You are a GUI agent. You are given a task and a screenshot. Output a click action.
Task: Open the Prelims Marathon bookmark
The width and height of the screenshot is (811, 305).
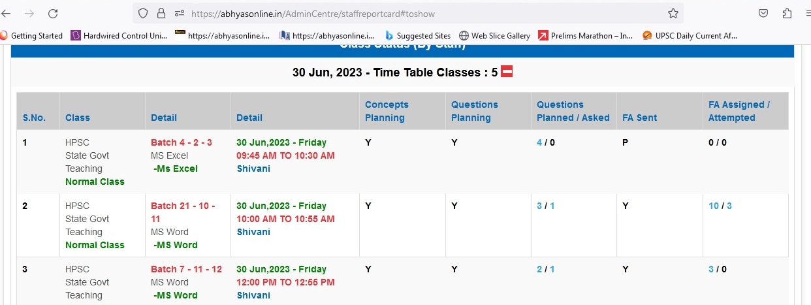point(585,36)
